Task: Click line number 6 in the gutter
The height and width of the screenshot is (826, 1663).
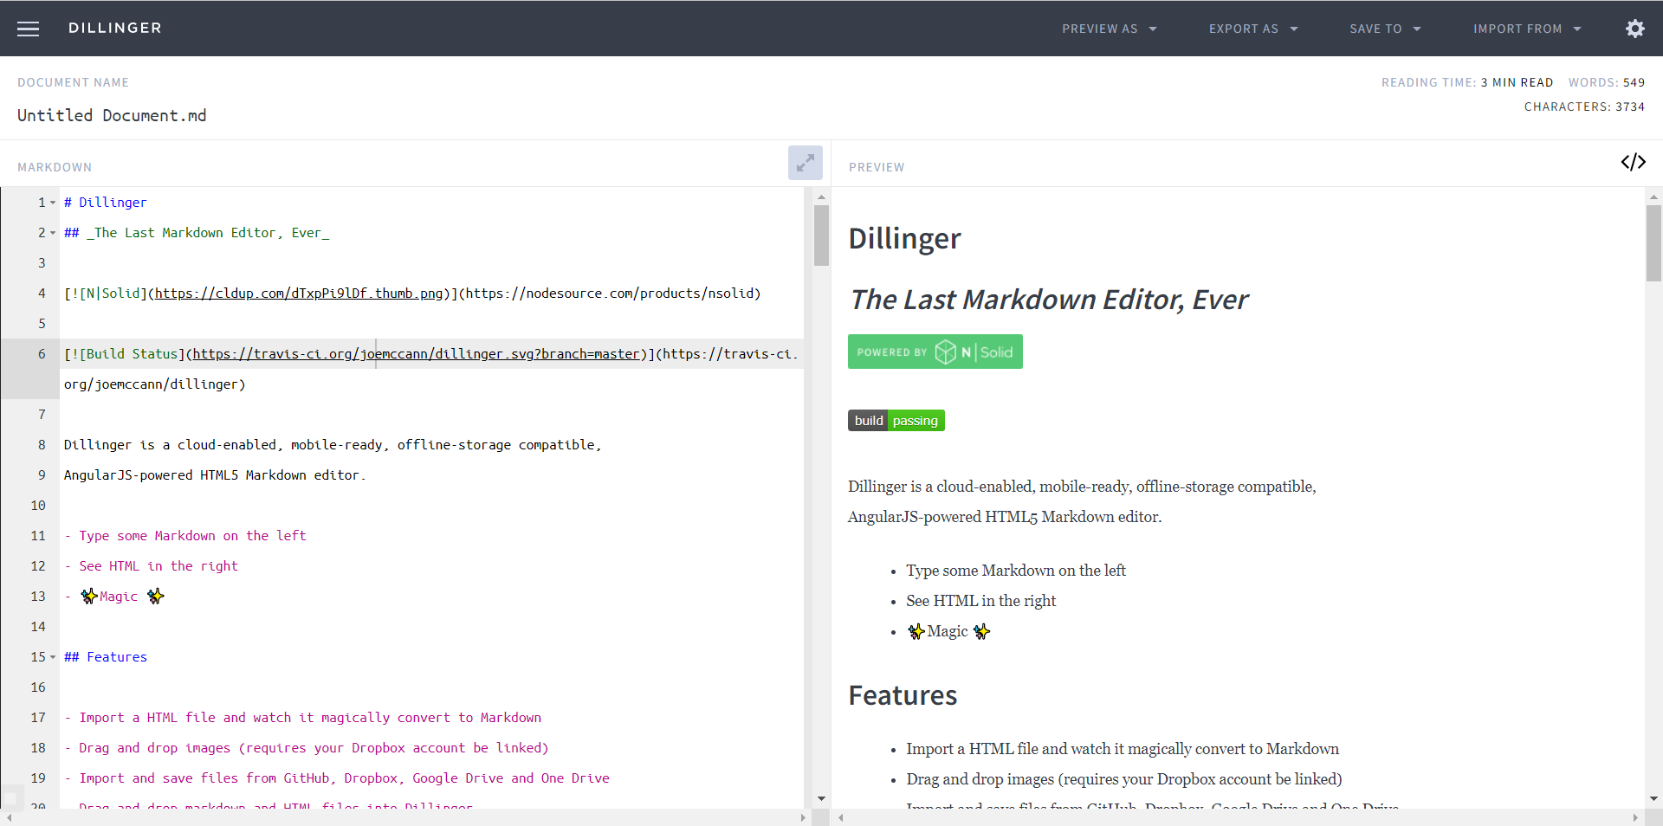Action: click(x=42, y=354)
